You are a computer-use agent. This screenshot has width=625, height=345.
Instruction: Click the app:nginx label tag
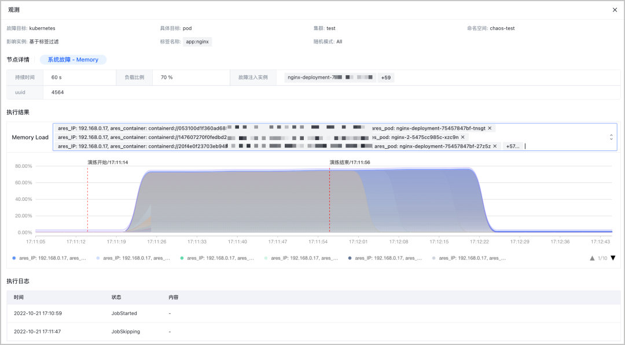click(x=197, y=42)
